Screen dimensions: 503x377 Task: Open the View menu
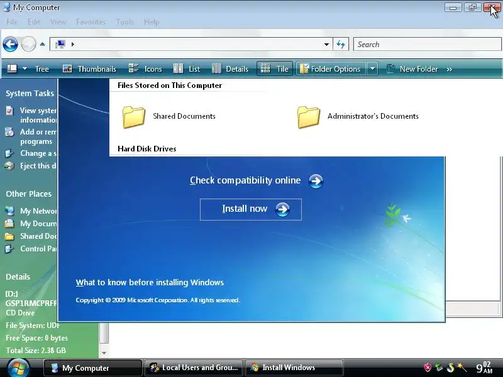pyautogui.click(x=58, y=22)
